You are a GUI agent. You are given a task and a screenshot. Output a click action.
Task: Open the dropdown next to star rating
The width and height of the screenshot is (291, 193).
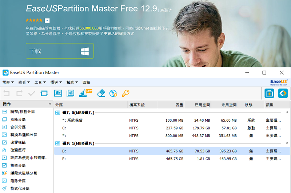tap(47, 21)
